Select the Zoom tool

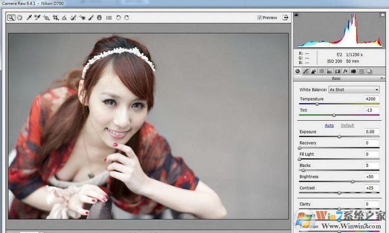11,18
